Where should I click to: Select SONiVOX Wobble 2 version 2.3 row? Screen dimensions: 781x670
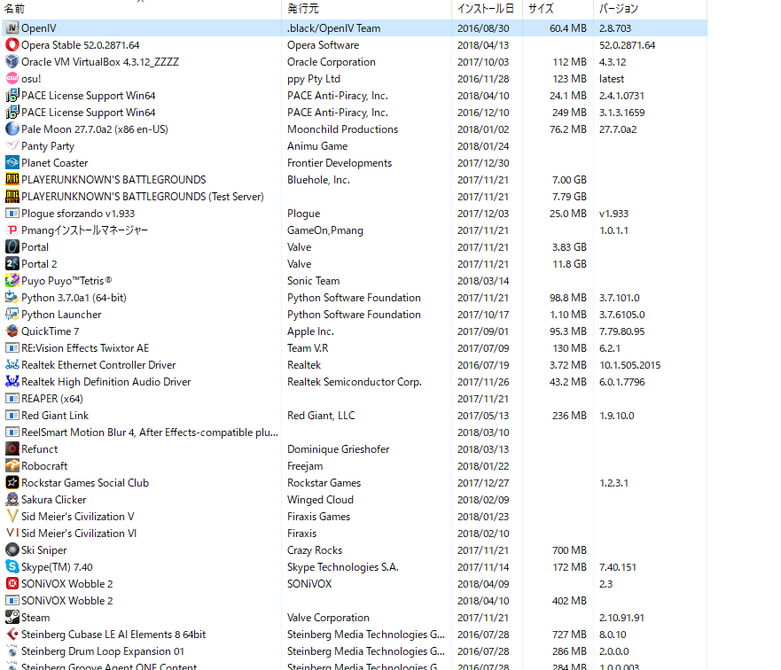click(355, 584)
